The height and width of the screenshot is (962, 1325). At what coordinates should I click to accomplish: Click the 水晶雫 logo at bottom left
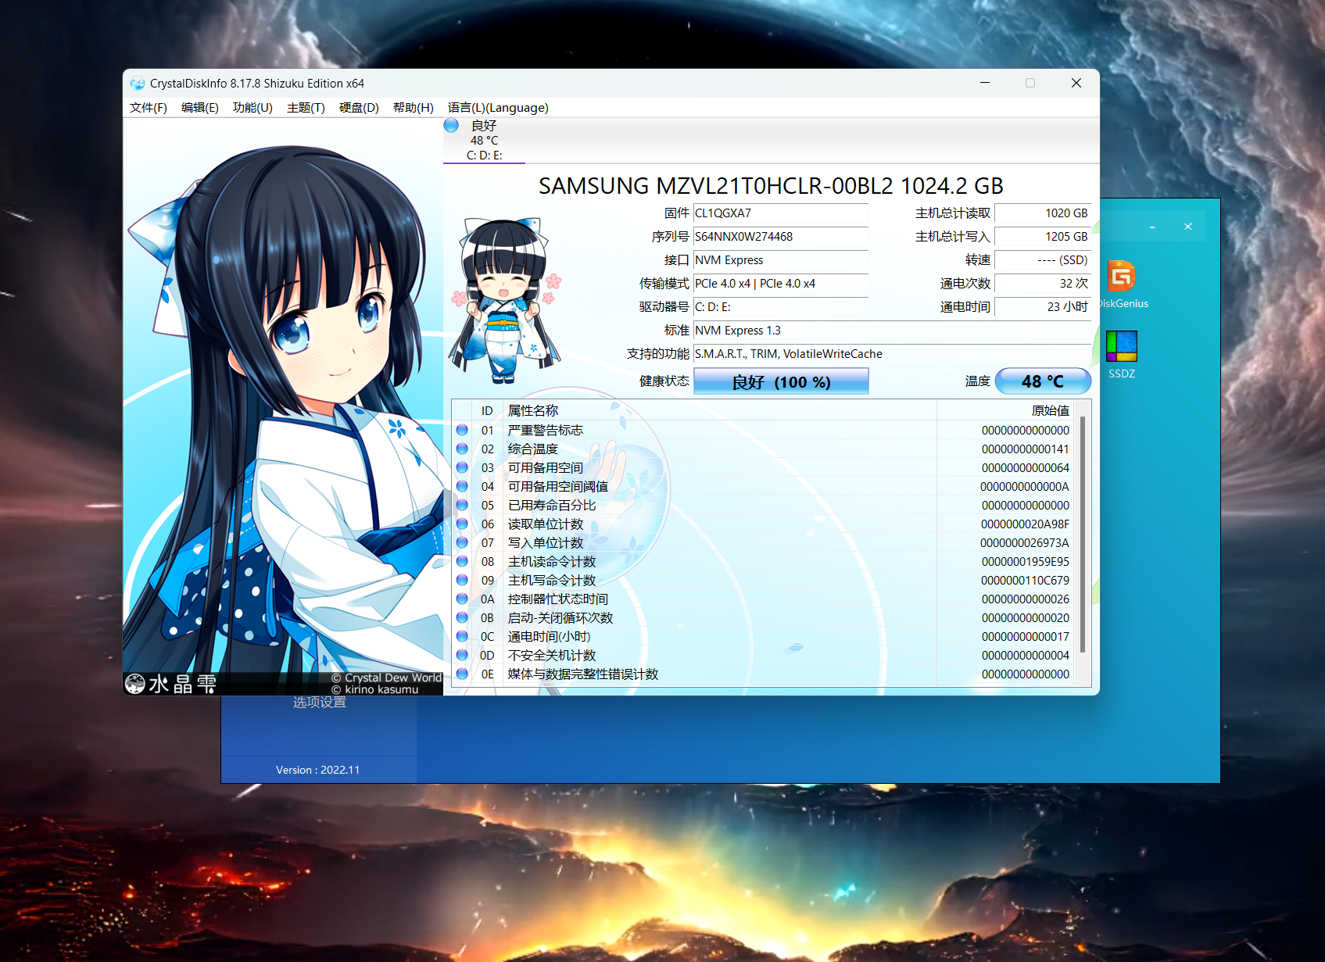coord(170,684)
